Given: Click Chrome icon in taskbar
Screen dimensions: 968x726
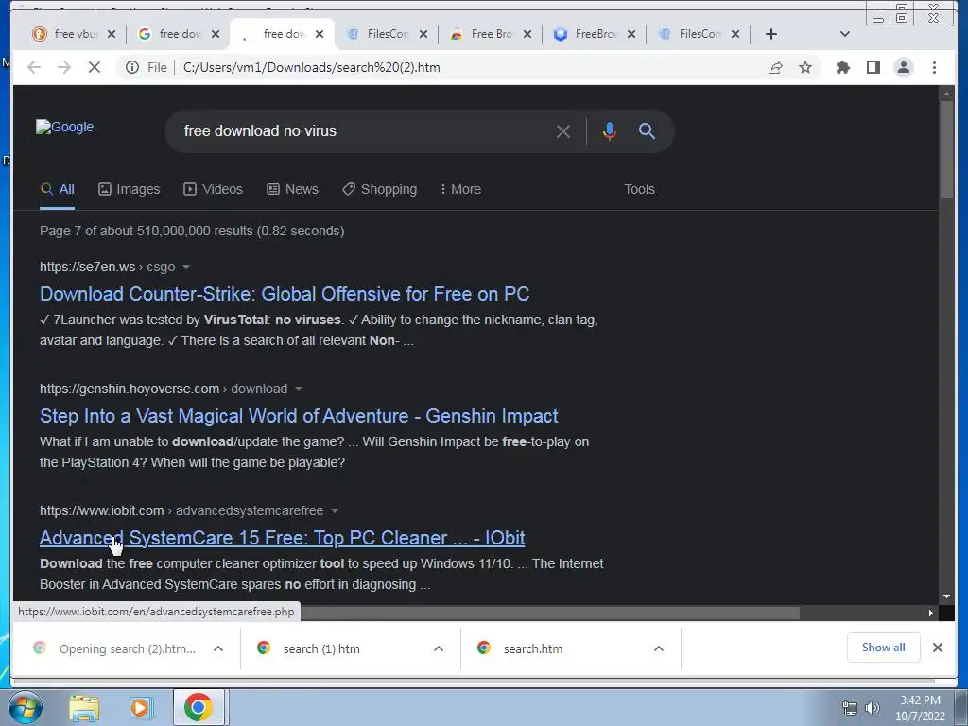Looking at the screenshot, I should pyautogui.click(x=199, y=707).
